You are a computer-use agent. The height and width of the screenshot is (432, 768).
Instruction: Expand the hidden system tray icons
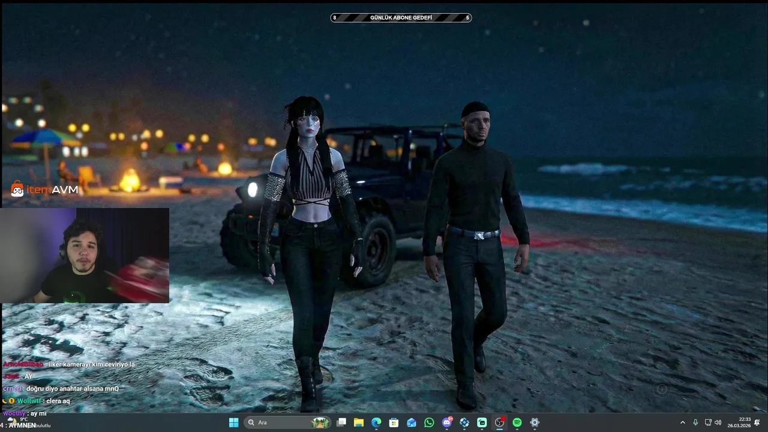[682, 422]
